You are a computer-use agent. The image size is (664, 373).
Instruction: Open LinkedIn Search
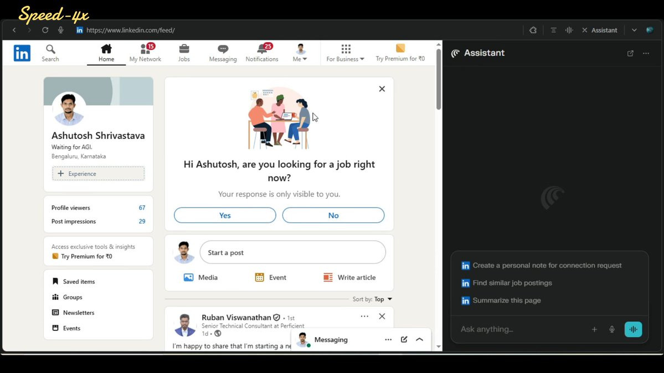click(50, 53)
